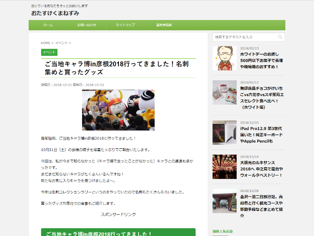
Task: Click the search magnifier icon
Action: click(x=280, y=37)
